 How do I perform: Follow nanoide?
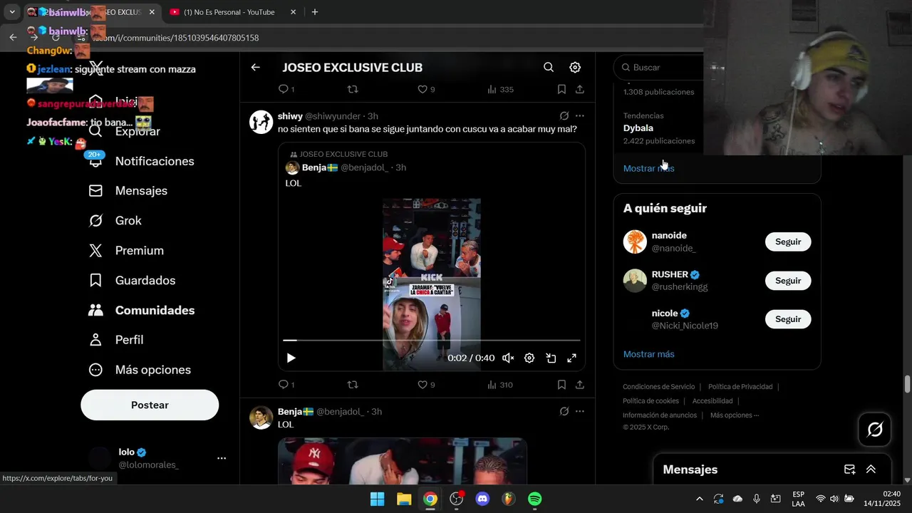788,242
